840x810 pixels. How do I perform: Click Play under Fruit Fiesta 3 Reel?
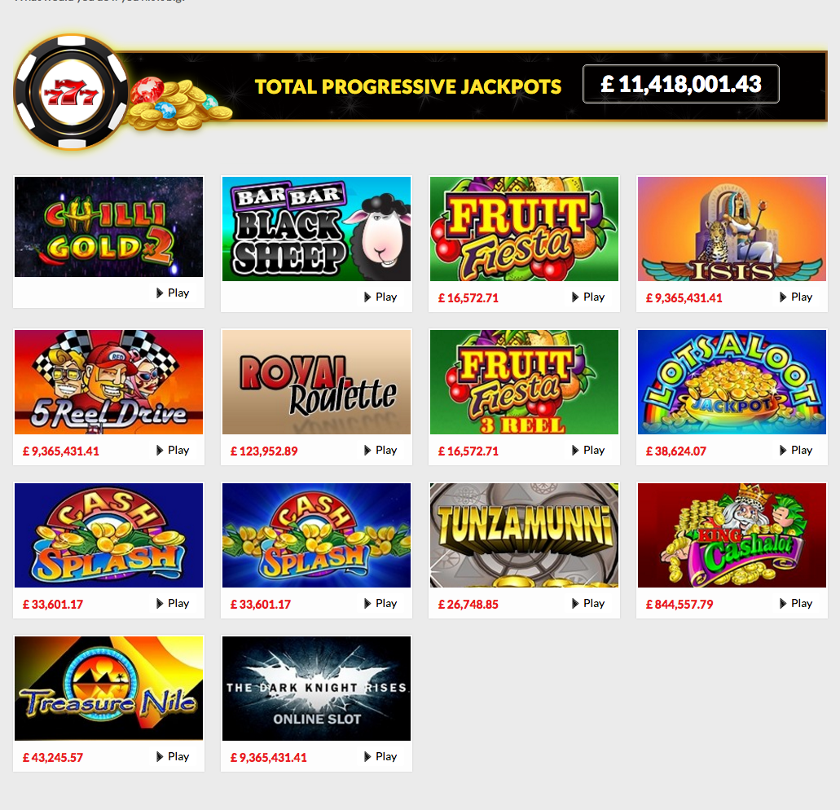click(x=588, y=451)
